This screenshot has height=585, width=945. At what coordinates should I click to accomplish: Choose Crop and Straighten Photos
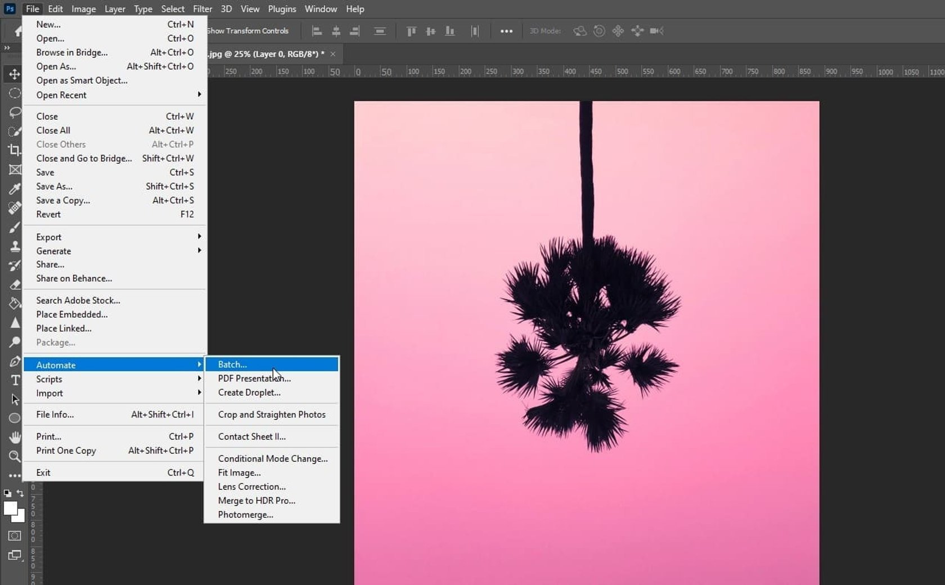(x=272, y=415)
